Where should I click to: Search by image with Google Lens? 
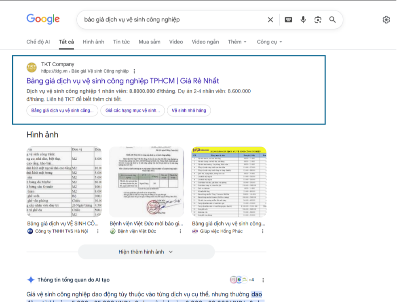(x=318, y=20)
